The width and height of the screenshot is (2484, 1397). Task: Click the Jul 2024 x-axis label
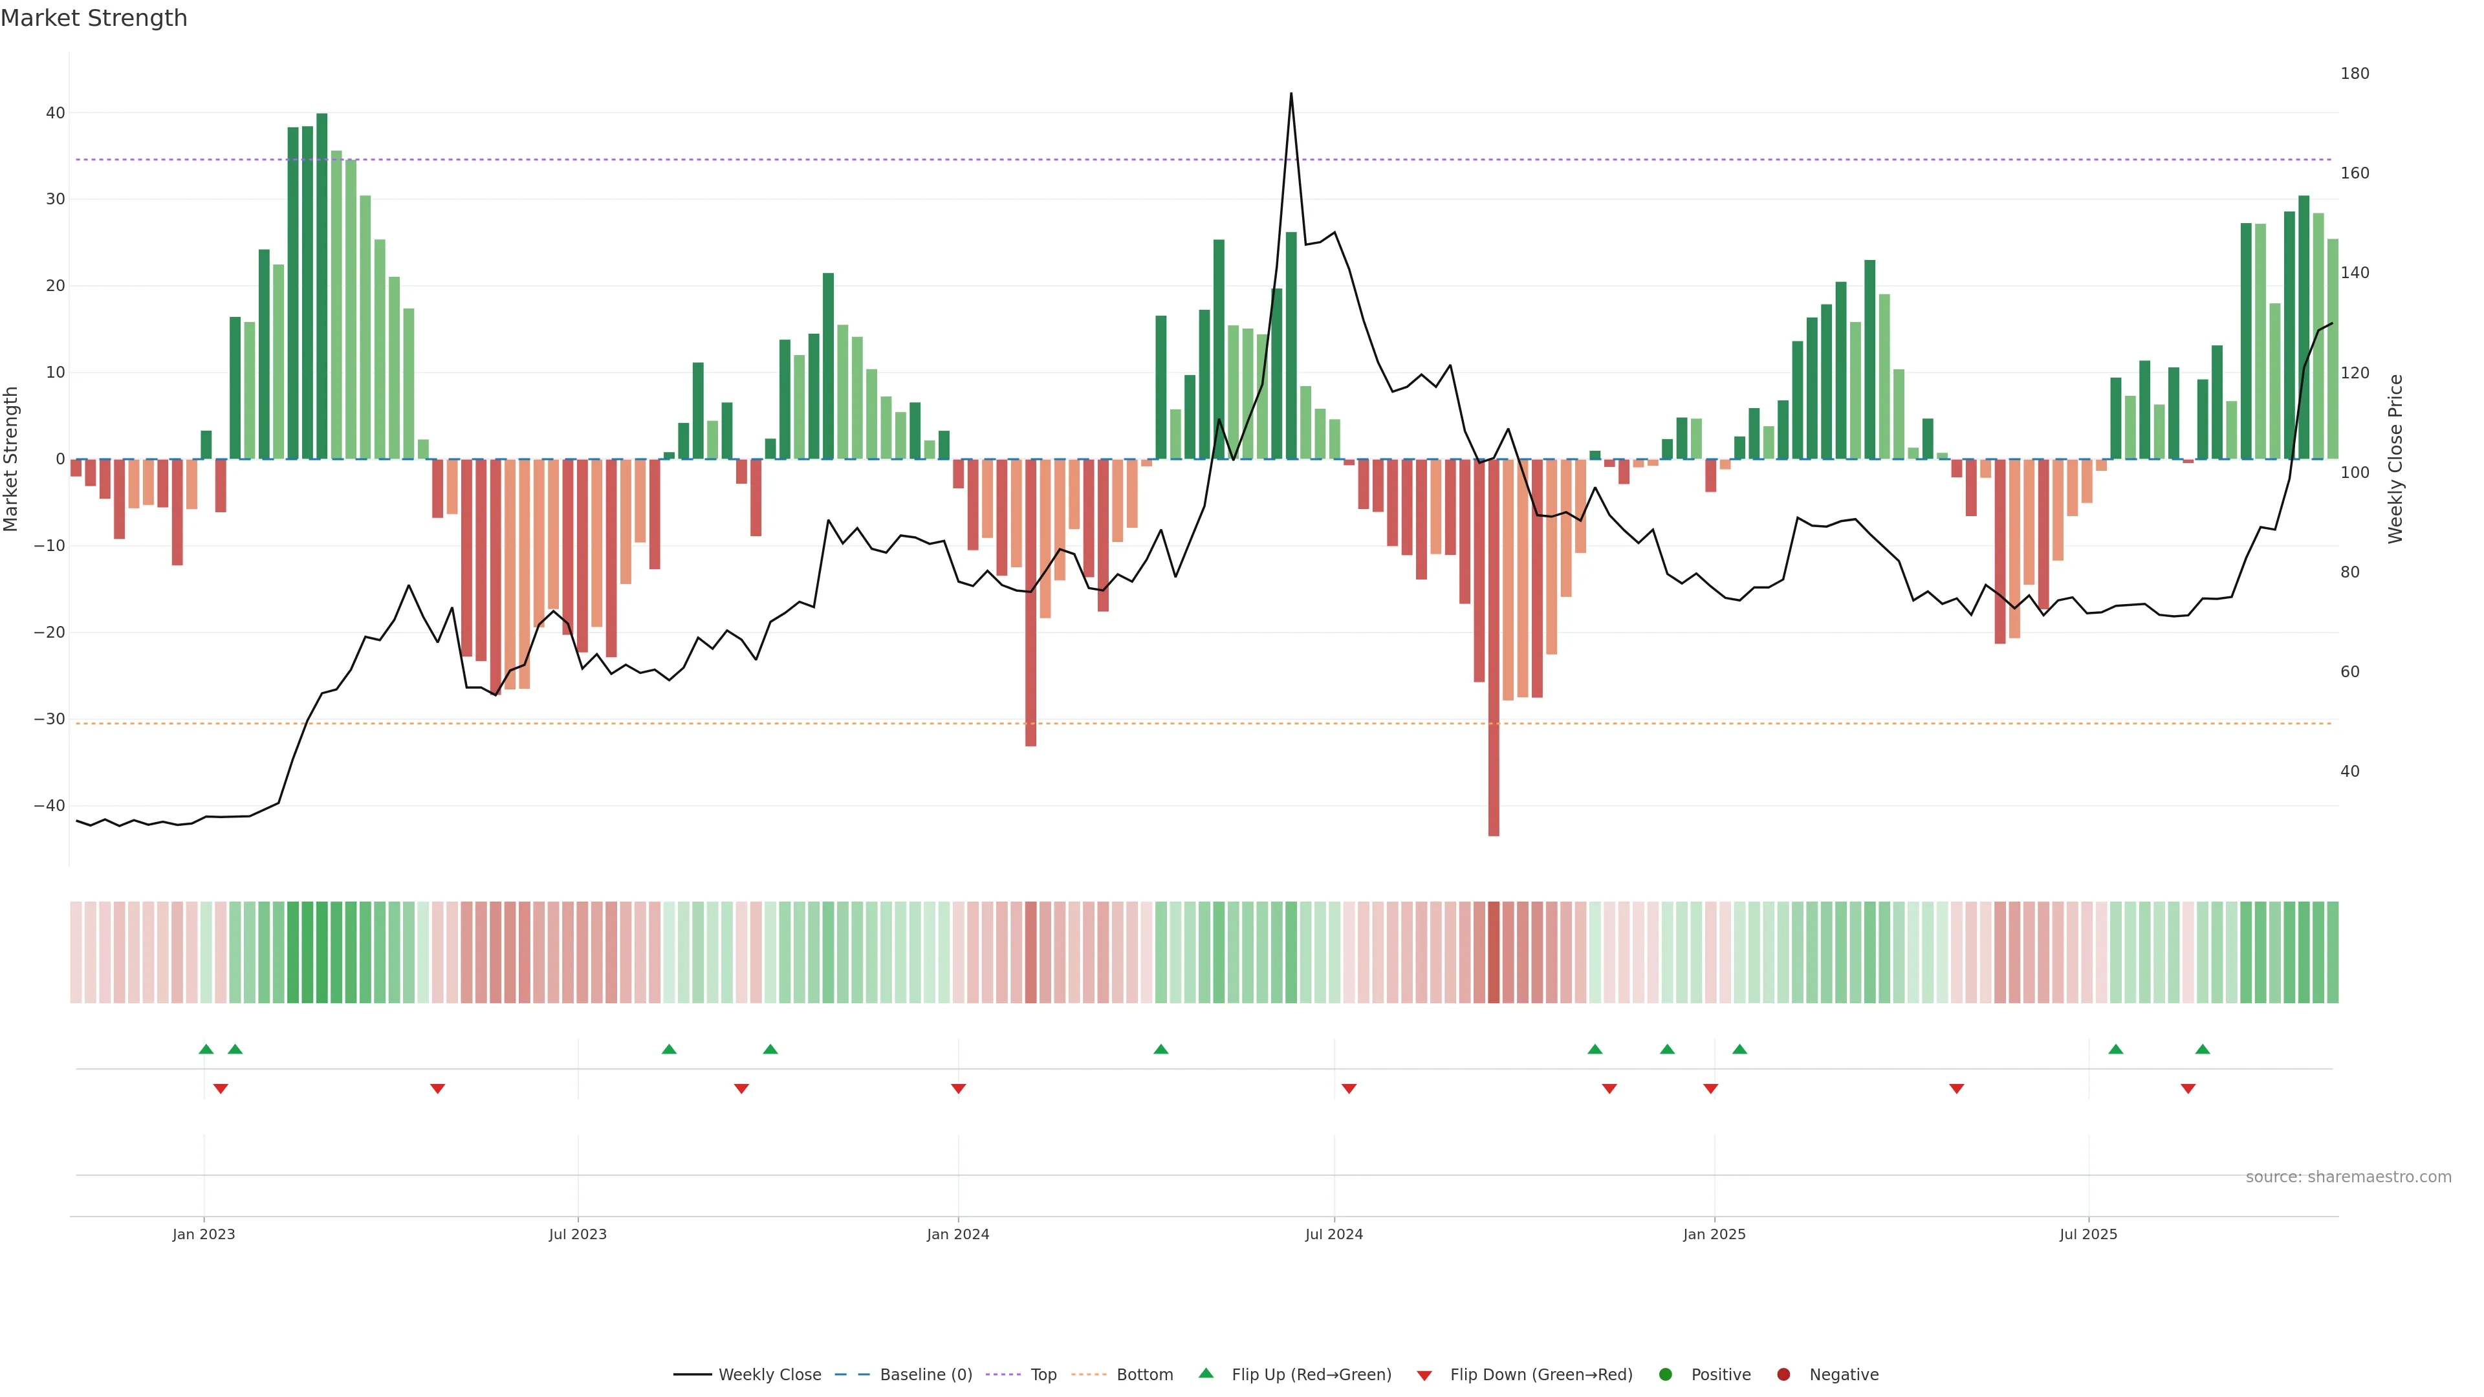(x=1334, y=1234)
